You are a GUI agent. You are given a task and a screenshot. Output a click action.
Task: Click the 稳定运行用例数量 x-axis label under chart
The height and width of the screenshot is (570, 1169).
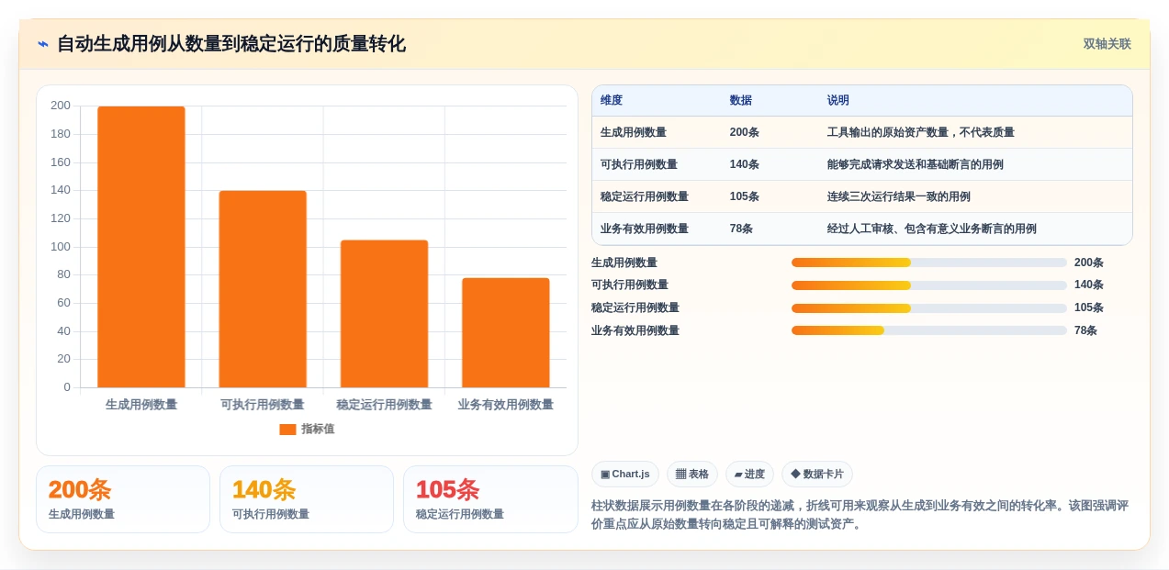[x=384, y=405]
